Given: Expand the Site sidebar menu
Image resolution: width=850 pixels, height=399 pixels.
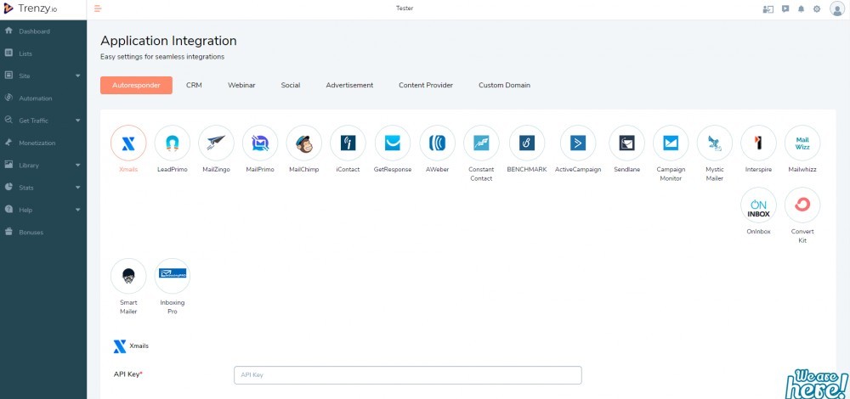Looking at the screenshot, I should tap(43, 76).
